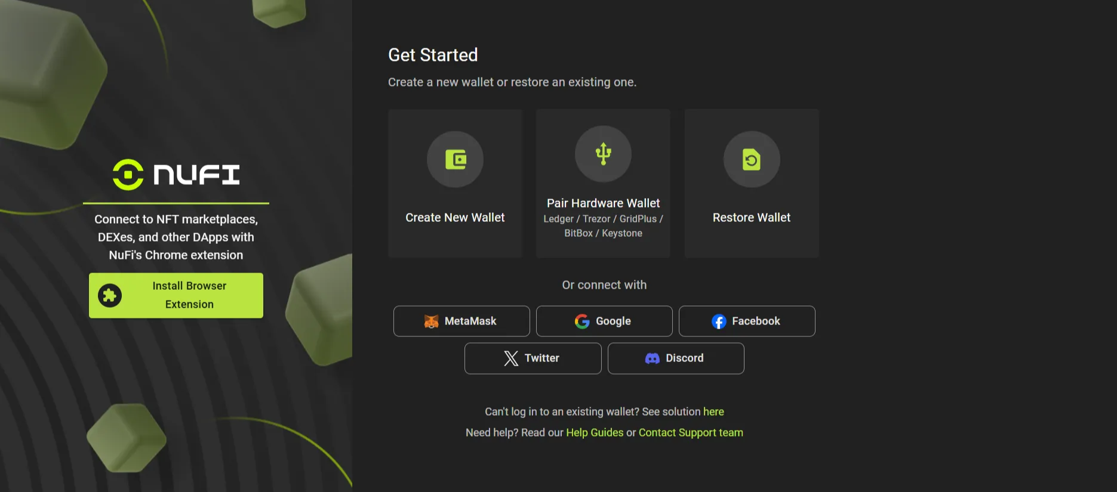
Task: Click the Discord logo icon
Action: pyautogui.click(x=652, y=358)
